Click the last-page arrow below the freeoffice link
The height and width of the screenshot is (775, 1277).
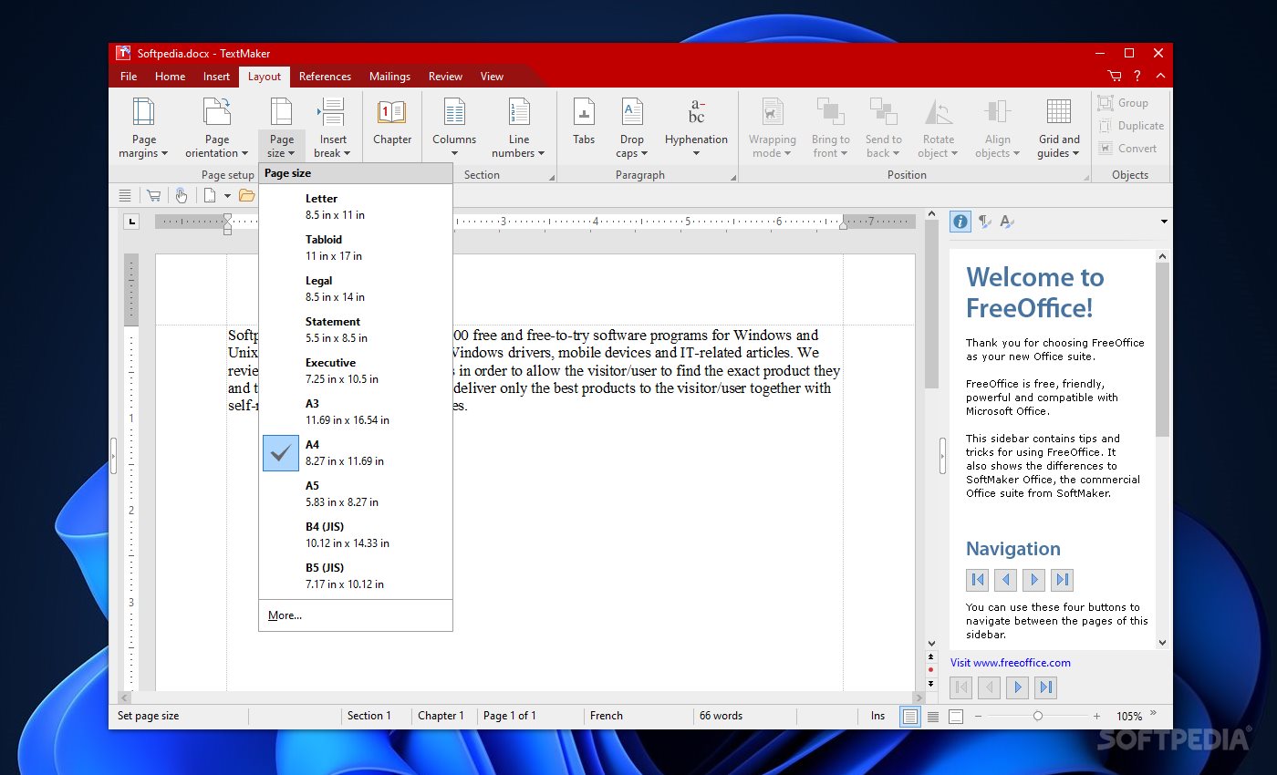coord(1046,687)
